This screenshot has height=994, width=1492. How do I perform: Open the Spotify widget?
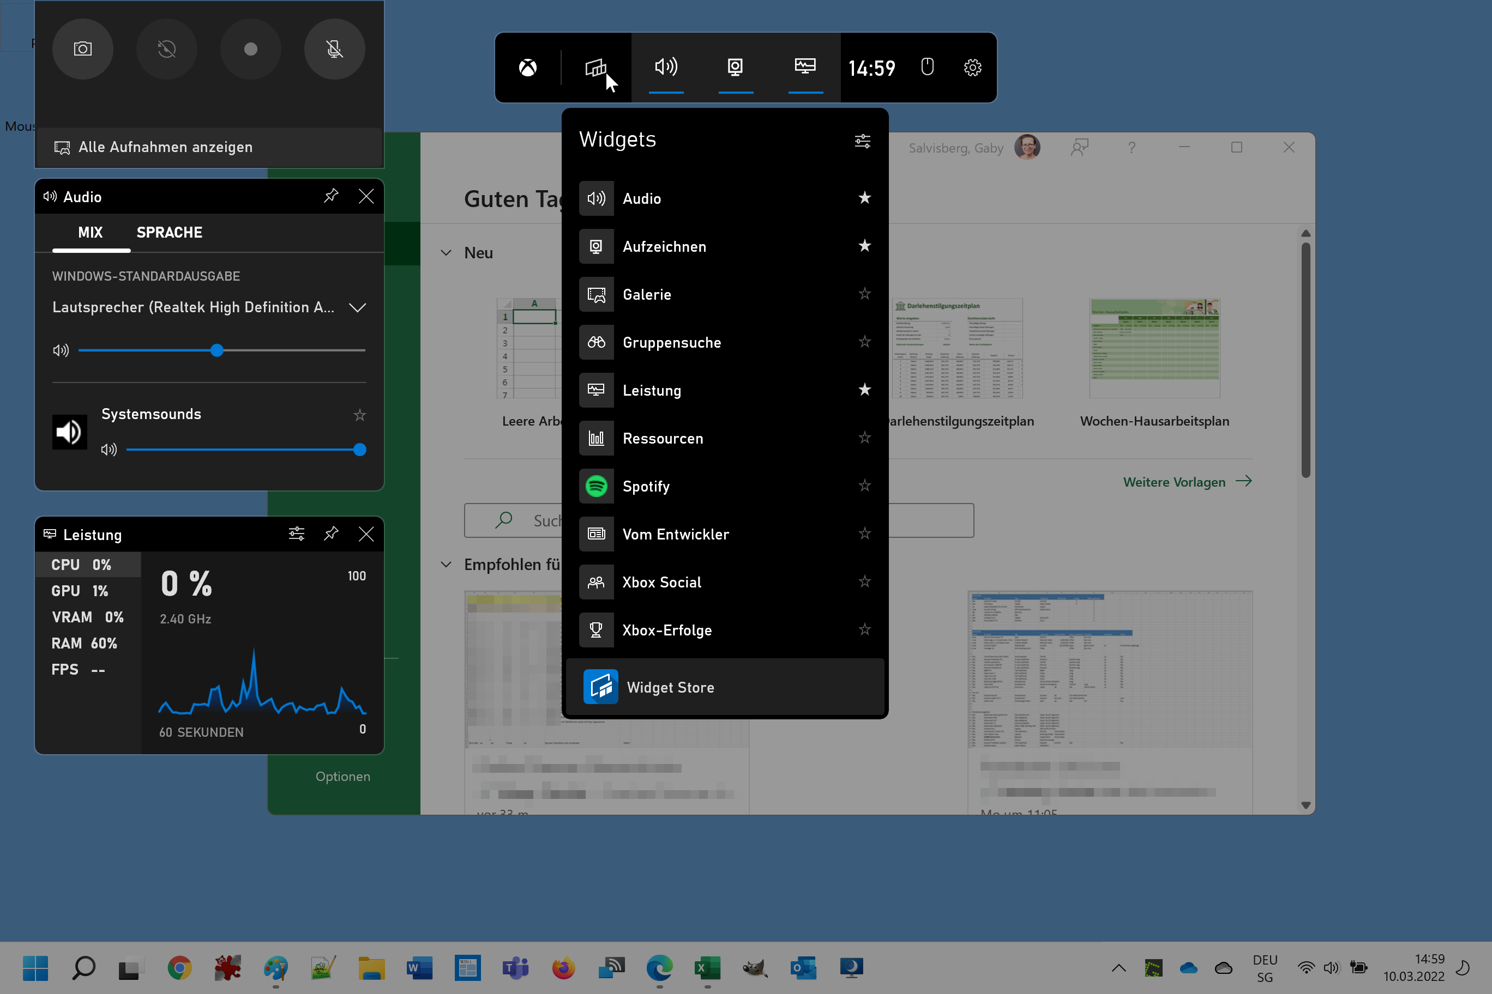646,486
